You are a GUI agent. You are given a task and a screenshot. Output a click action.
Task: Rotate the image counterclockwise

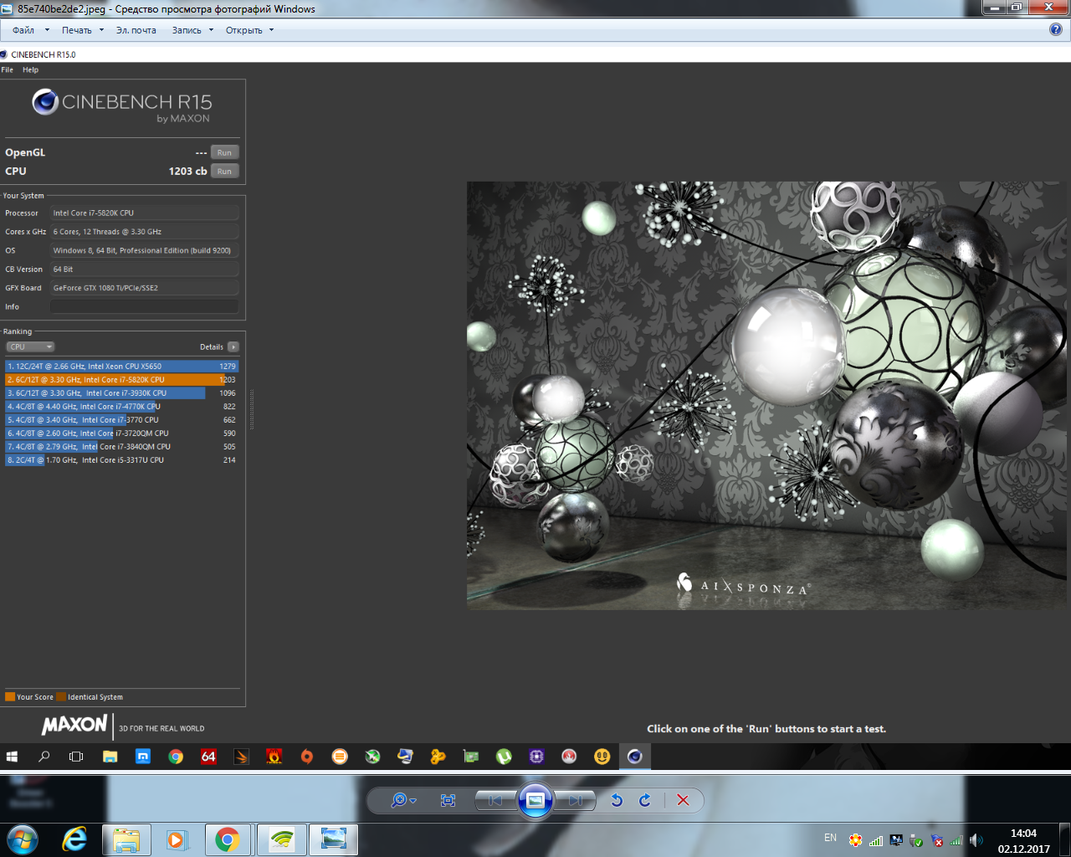coord(617,800)
